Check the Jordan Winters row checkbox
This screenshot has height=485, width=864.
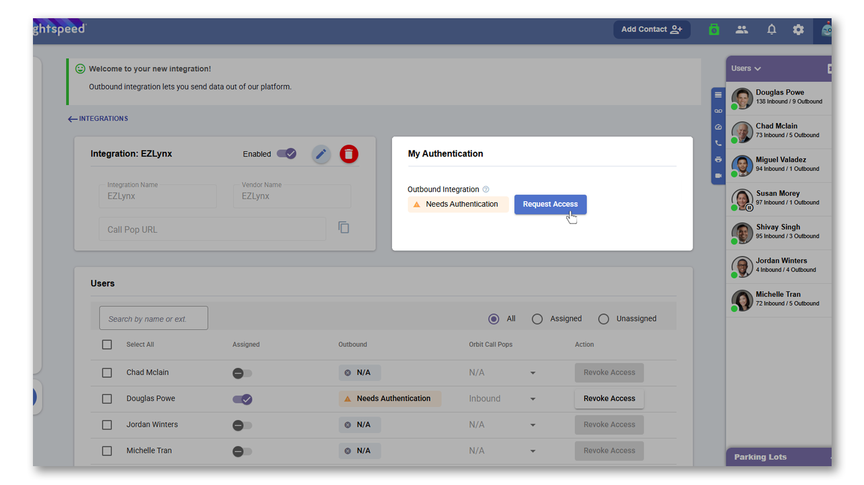(107, 424)
